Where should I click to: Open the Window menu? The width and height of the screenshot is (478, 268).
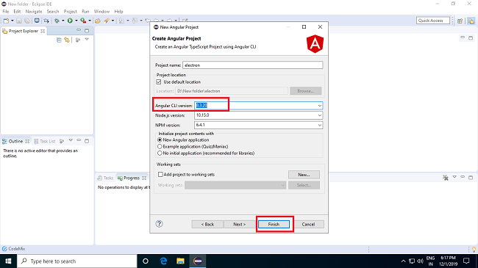tap(101, 12)
